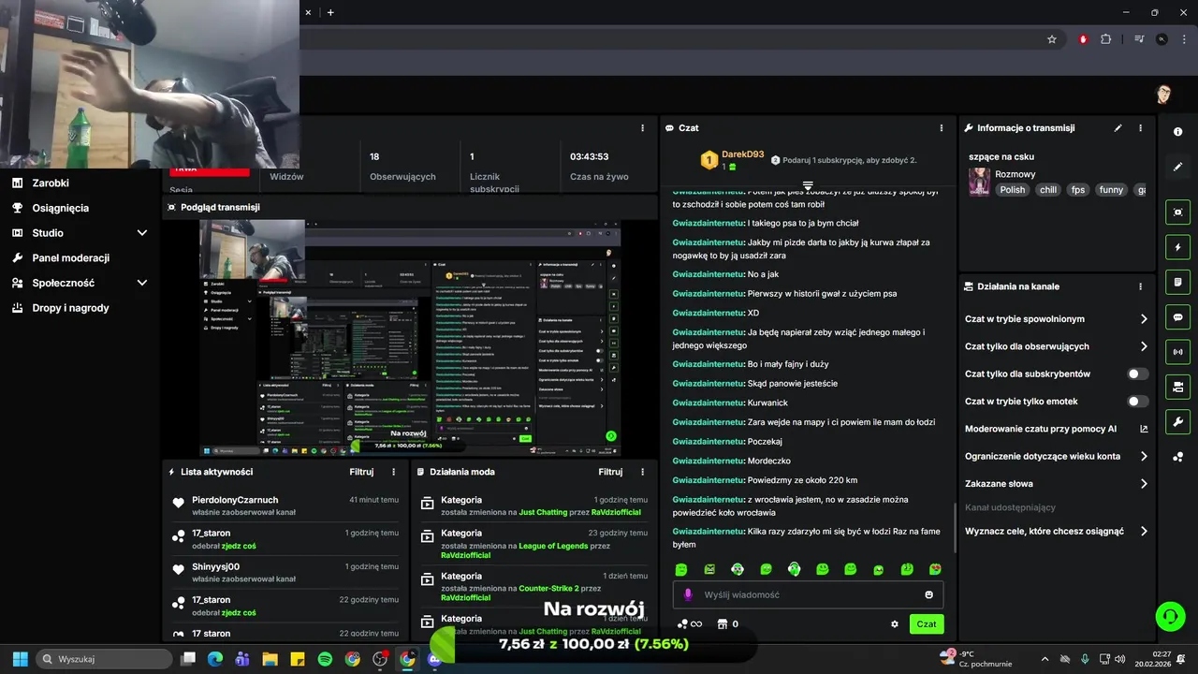1198x674 pixels.
Task: Open three-dot menu of session stats panel
Action: pyautogui.click(x=642, y=128)
